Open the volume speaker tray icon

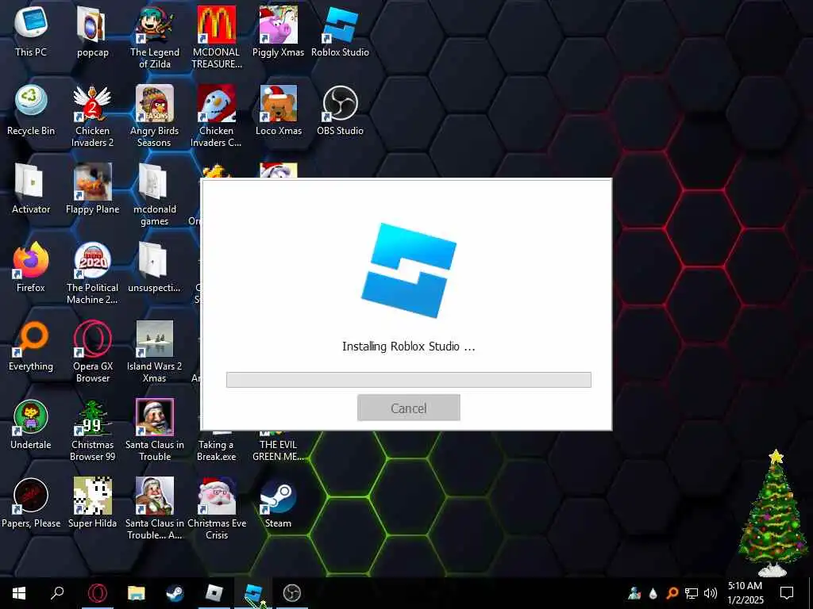click(x=711, y=593)
